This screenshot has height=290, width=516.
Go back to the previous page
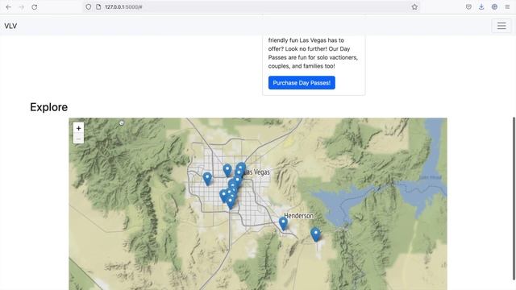tap(9, 7)
